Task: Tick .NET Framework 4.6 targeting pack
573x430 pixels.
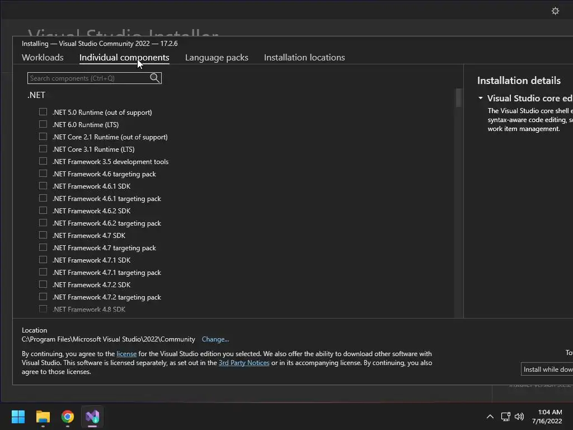Action: click(43, 174)
